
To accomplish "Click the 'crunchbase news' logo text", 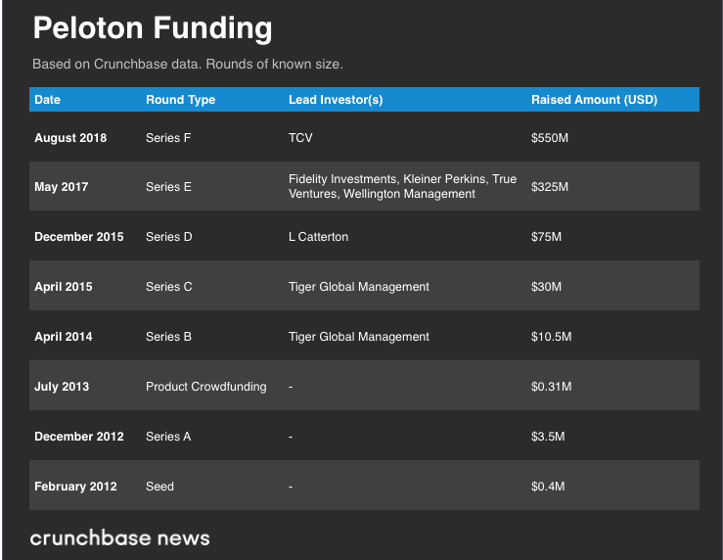I will (120, 538).
